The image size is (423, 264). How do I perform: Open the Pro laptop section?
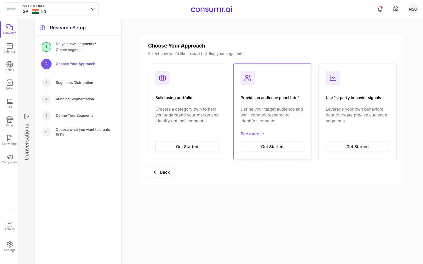click(x=9, y=103)
